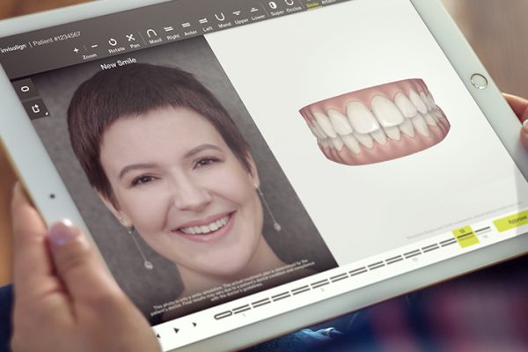Click the Zoom out minus icon

(94, 46)
